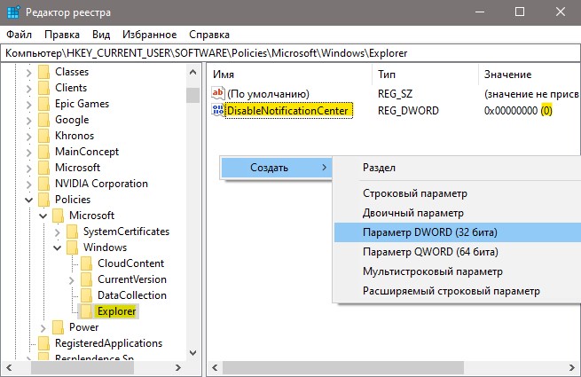Open the Избранное menu
The image size is (581, 377).
pyautogui.click(x=149, y=35)
